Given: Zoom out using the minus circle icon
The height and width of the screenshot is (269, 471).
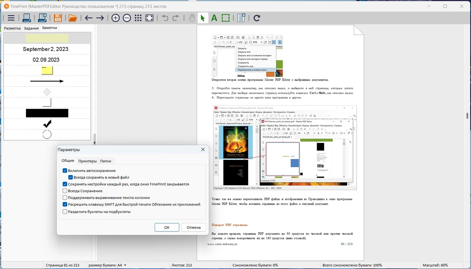Looking at the screenshot, I should click(127, 18).
